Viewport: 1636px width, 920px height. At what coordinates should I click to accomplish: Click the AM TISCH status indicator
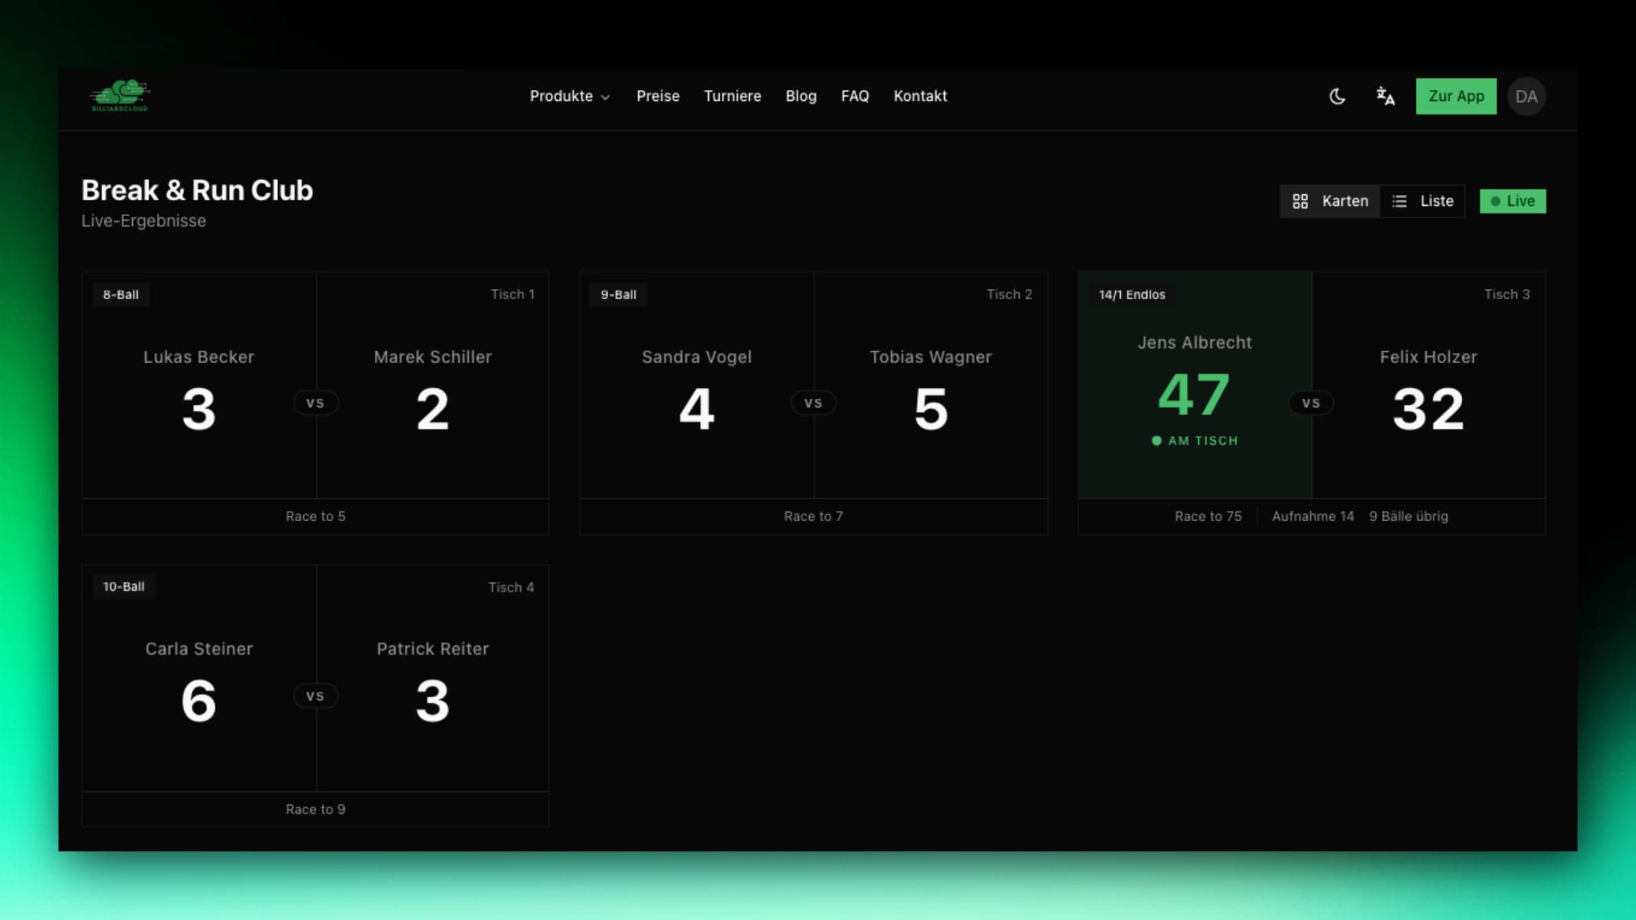point(1194,441)
